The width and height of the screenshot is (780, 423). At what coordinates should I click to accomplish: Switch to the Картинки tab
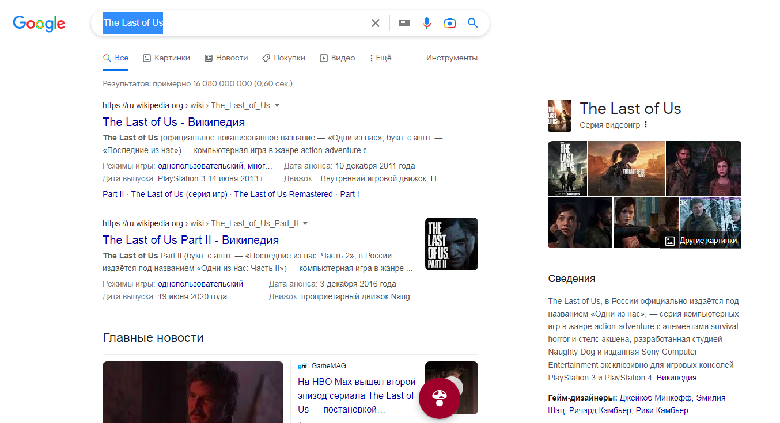tap(166, 58)
